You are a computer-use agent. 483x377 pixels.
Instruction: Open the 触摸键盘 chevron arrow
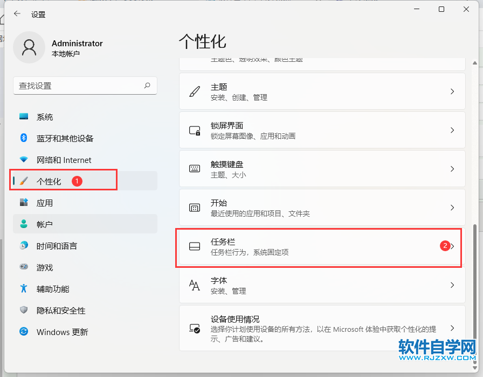coord(452,169)
